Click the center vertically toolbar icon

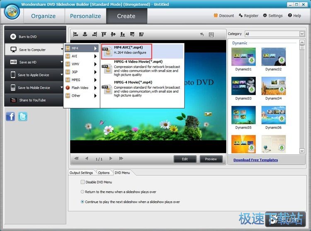113,34
